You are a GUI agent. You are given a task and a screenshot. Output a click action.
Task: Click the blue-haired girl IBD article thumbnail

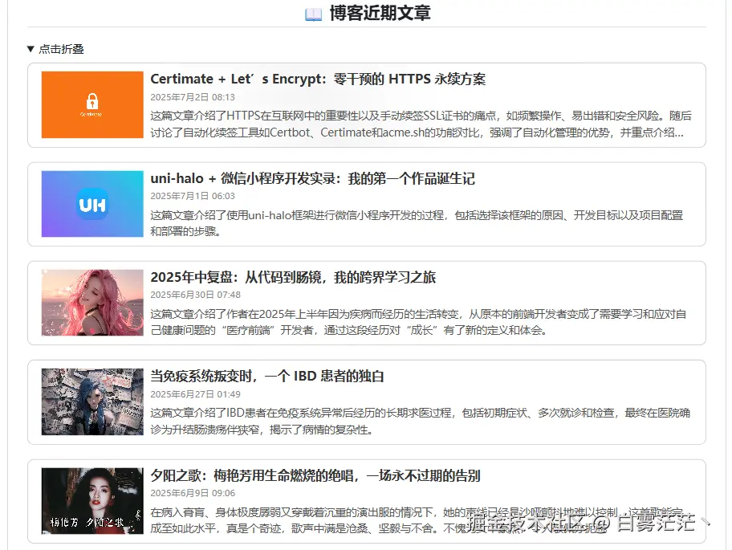coord(91,401)
